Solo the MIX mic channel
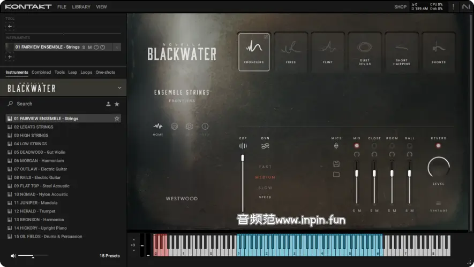This screenshot has height=267, width=474. click(353, 210)
